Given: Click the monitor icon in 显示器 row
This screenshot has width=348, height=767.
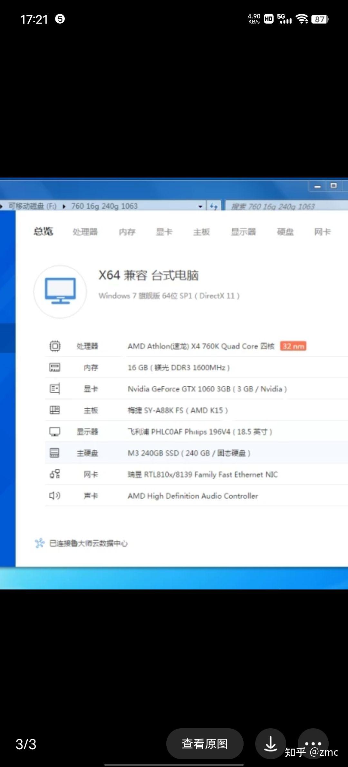Looking at the screenshot, I should point(55,432).
